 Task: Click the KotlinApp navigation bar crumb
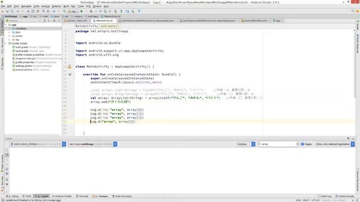[10, 16]
